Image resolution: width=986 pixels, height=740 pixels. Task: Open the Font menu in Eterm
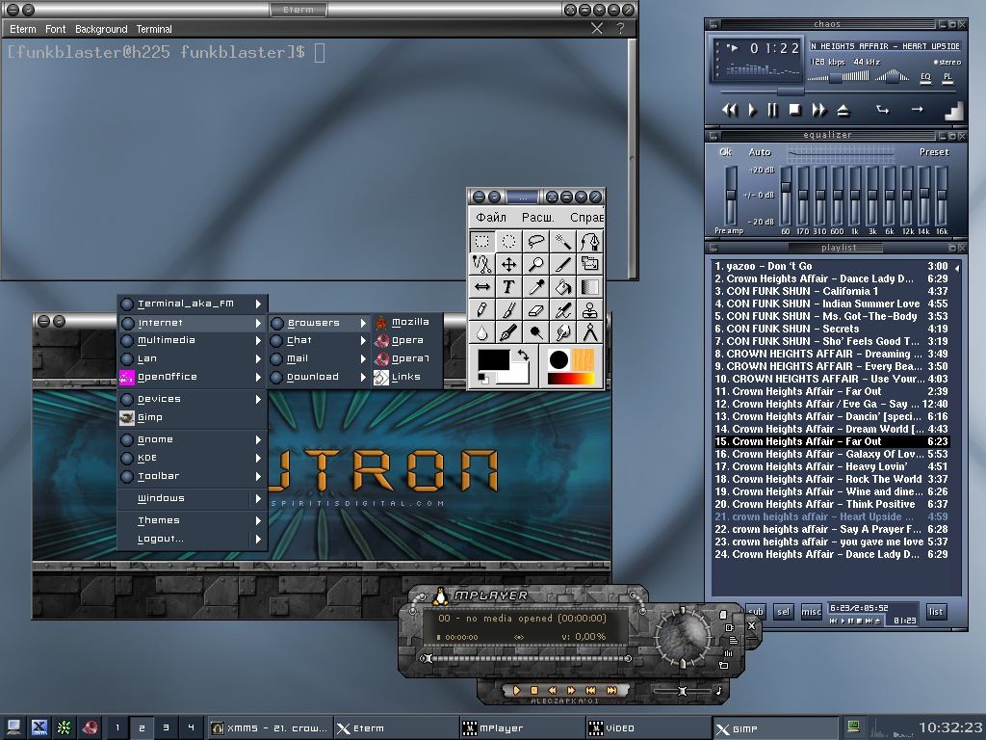click(x=55, y=29)
